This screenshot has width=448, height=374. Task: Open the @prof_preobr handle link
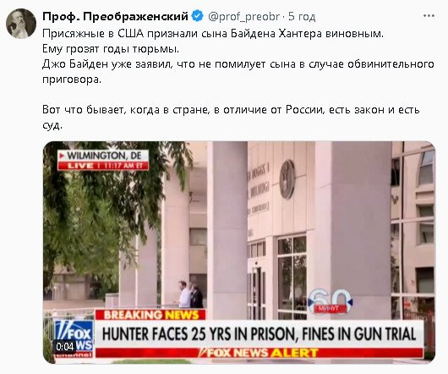pyautogui.click(x=244, y=17)
